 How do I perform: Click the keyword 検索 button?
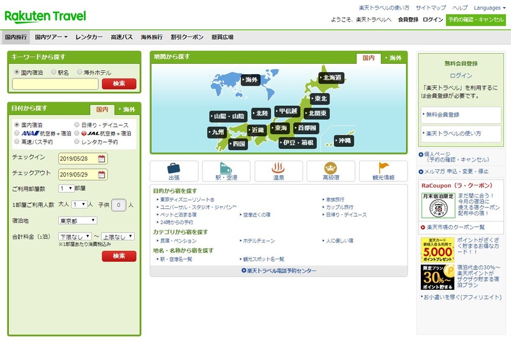[119, 84]
